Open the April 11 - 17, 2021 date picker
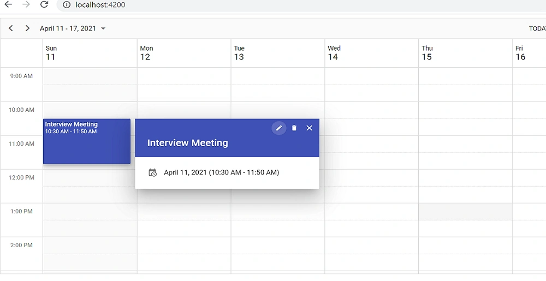 73,28
